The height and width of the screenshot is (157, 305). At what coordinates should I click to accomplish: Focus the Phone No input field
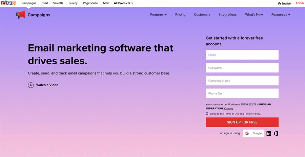(x=242, y=93)
